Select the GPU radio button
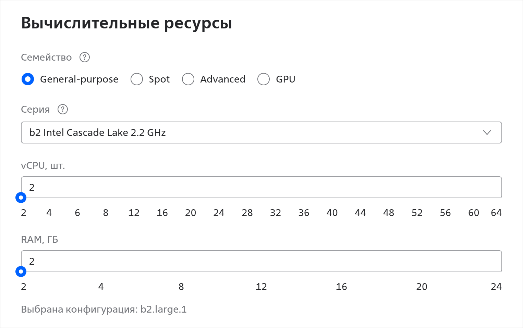Image resolution: width=523 pixels, height=328 pixels. (x=264, y=79)
